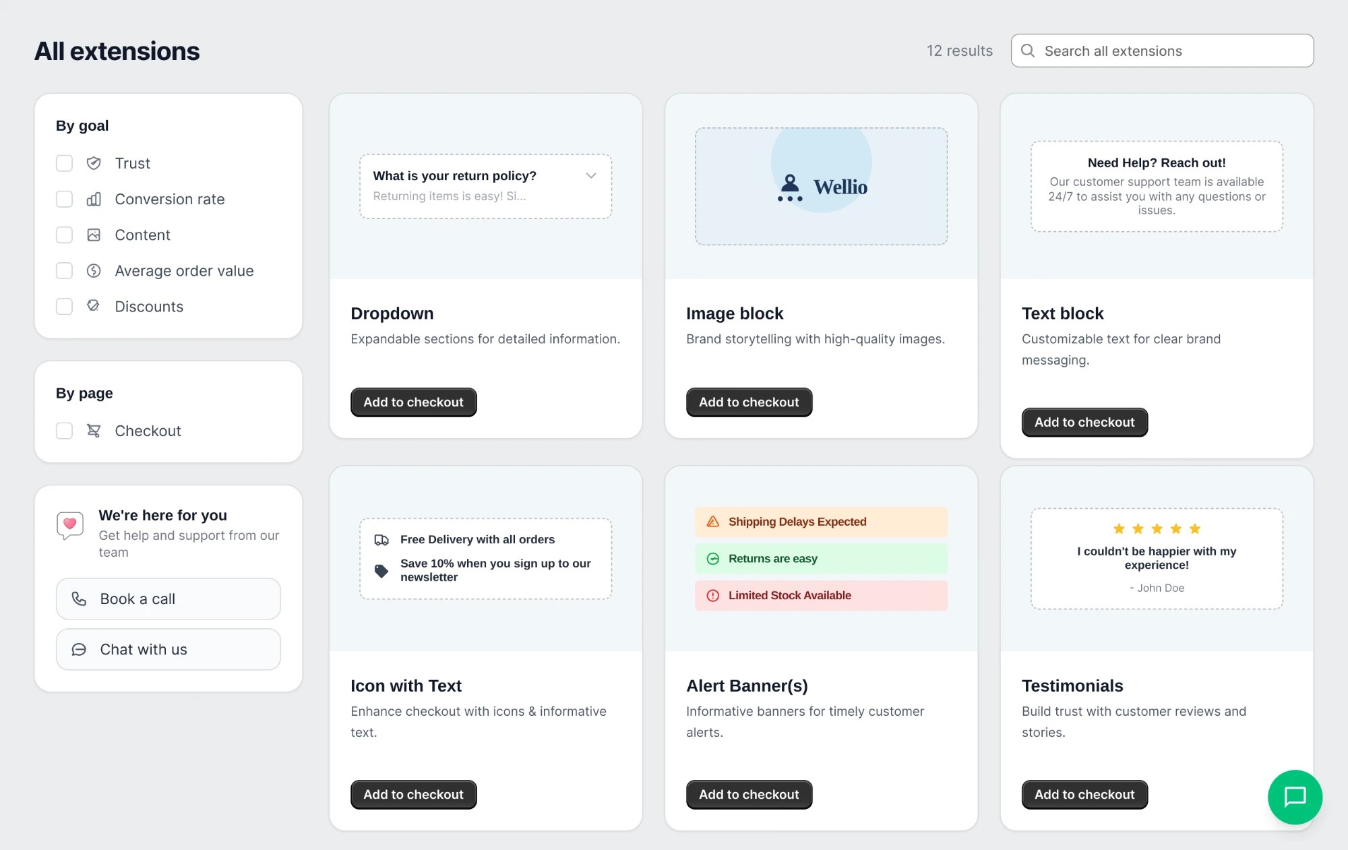Click the dollar coin icon beside Average order value
The image size is (1348, 850).
94,270
